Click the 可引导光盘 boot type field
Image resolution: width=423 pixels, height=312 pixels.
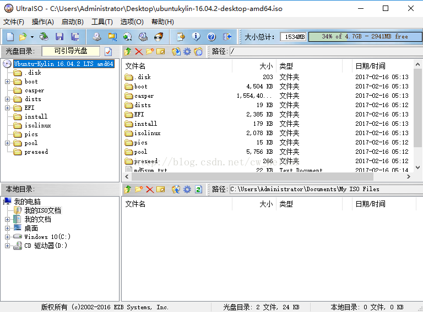click(x=71, y=51)
